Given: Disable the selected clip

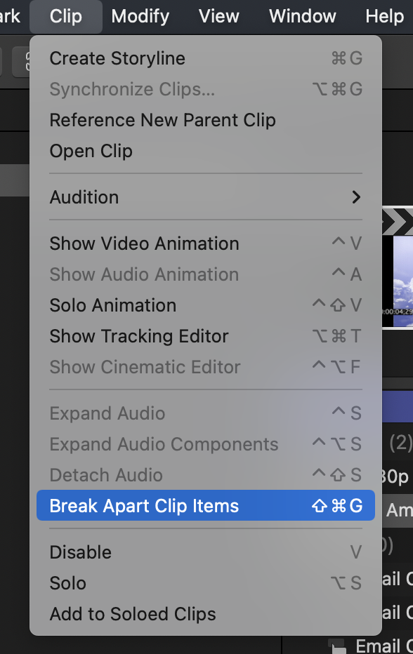Looking at the screenshot, I should [x=206, y=552].
